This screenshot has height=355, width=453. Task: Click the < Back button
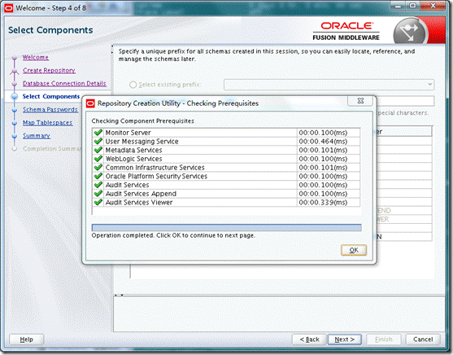click(309, 339)
